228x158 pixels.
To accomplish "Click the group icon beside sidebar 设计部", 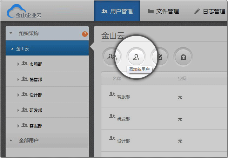I will tap(25, 94).
